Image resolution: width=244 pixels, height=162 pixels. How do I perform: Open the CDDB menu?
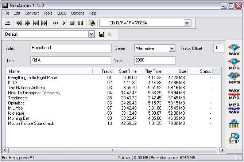click(x=62, y=13)
